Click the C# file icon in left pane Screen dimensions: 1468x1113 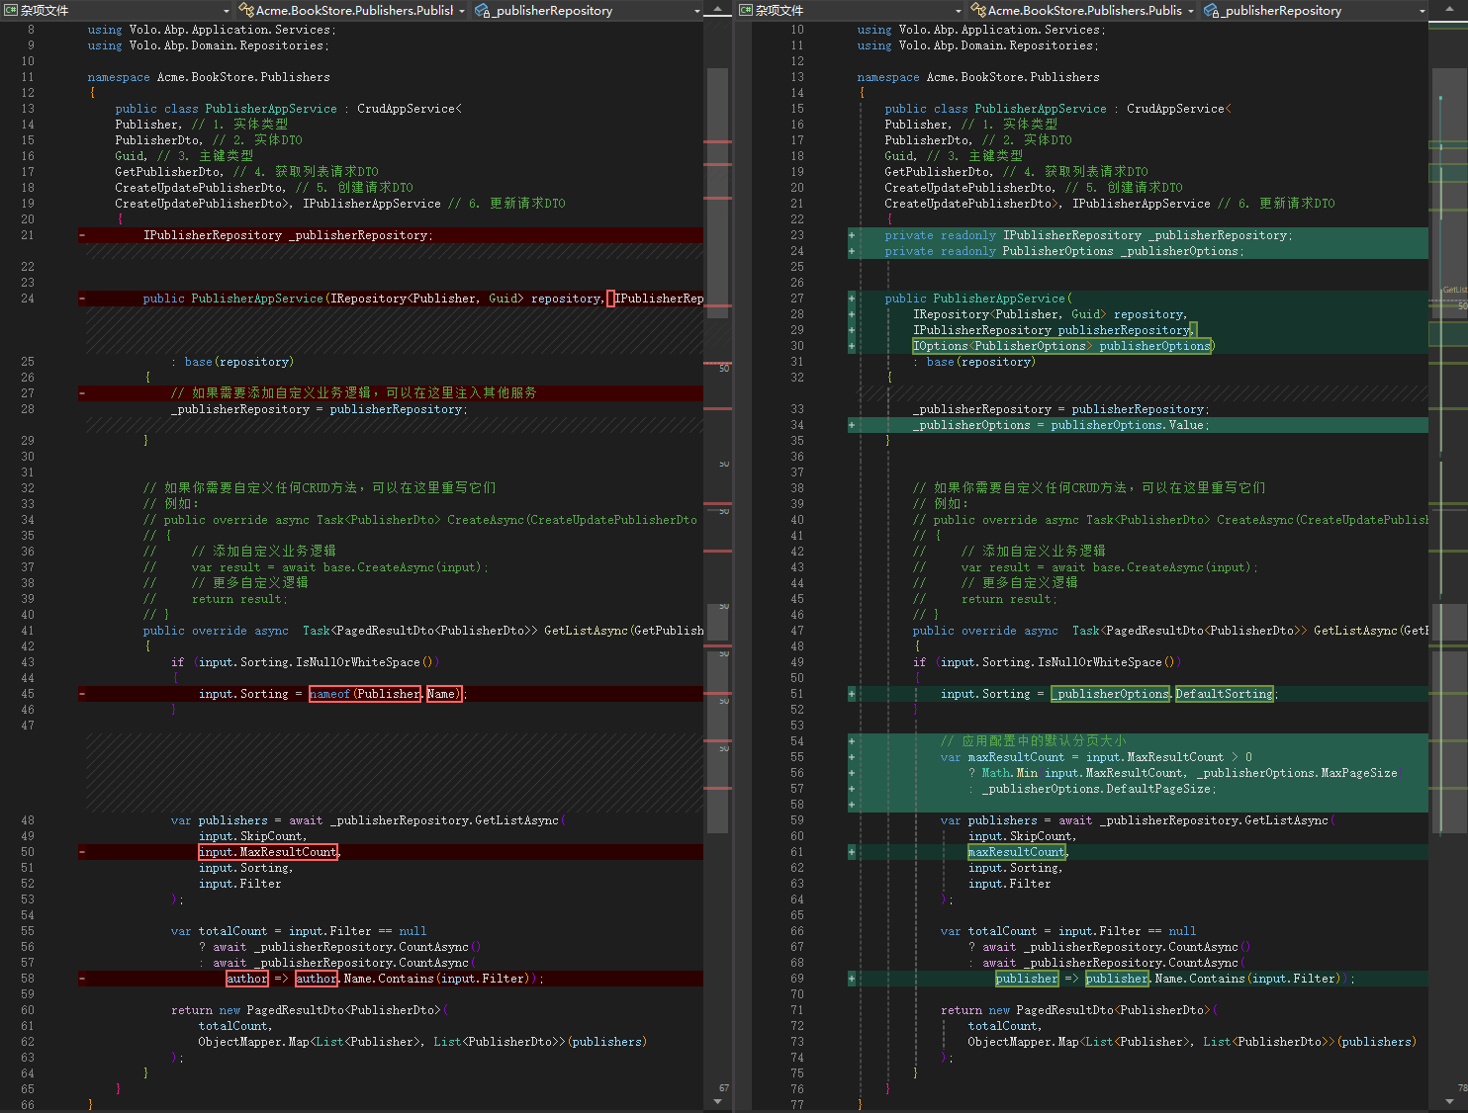click(11, 10)
